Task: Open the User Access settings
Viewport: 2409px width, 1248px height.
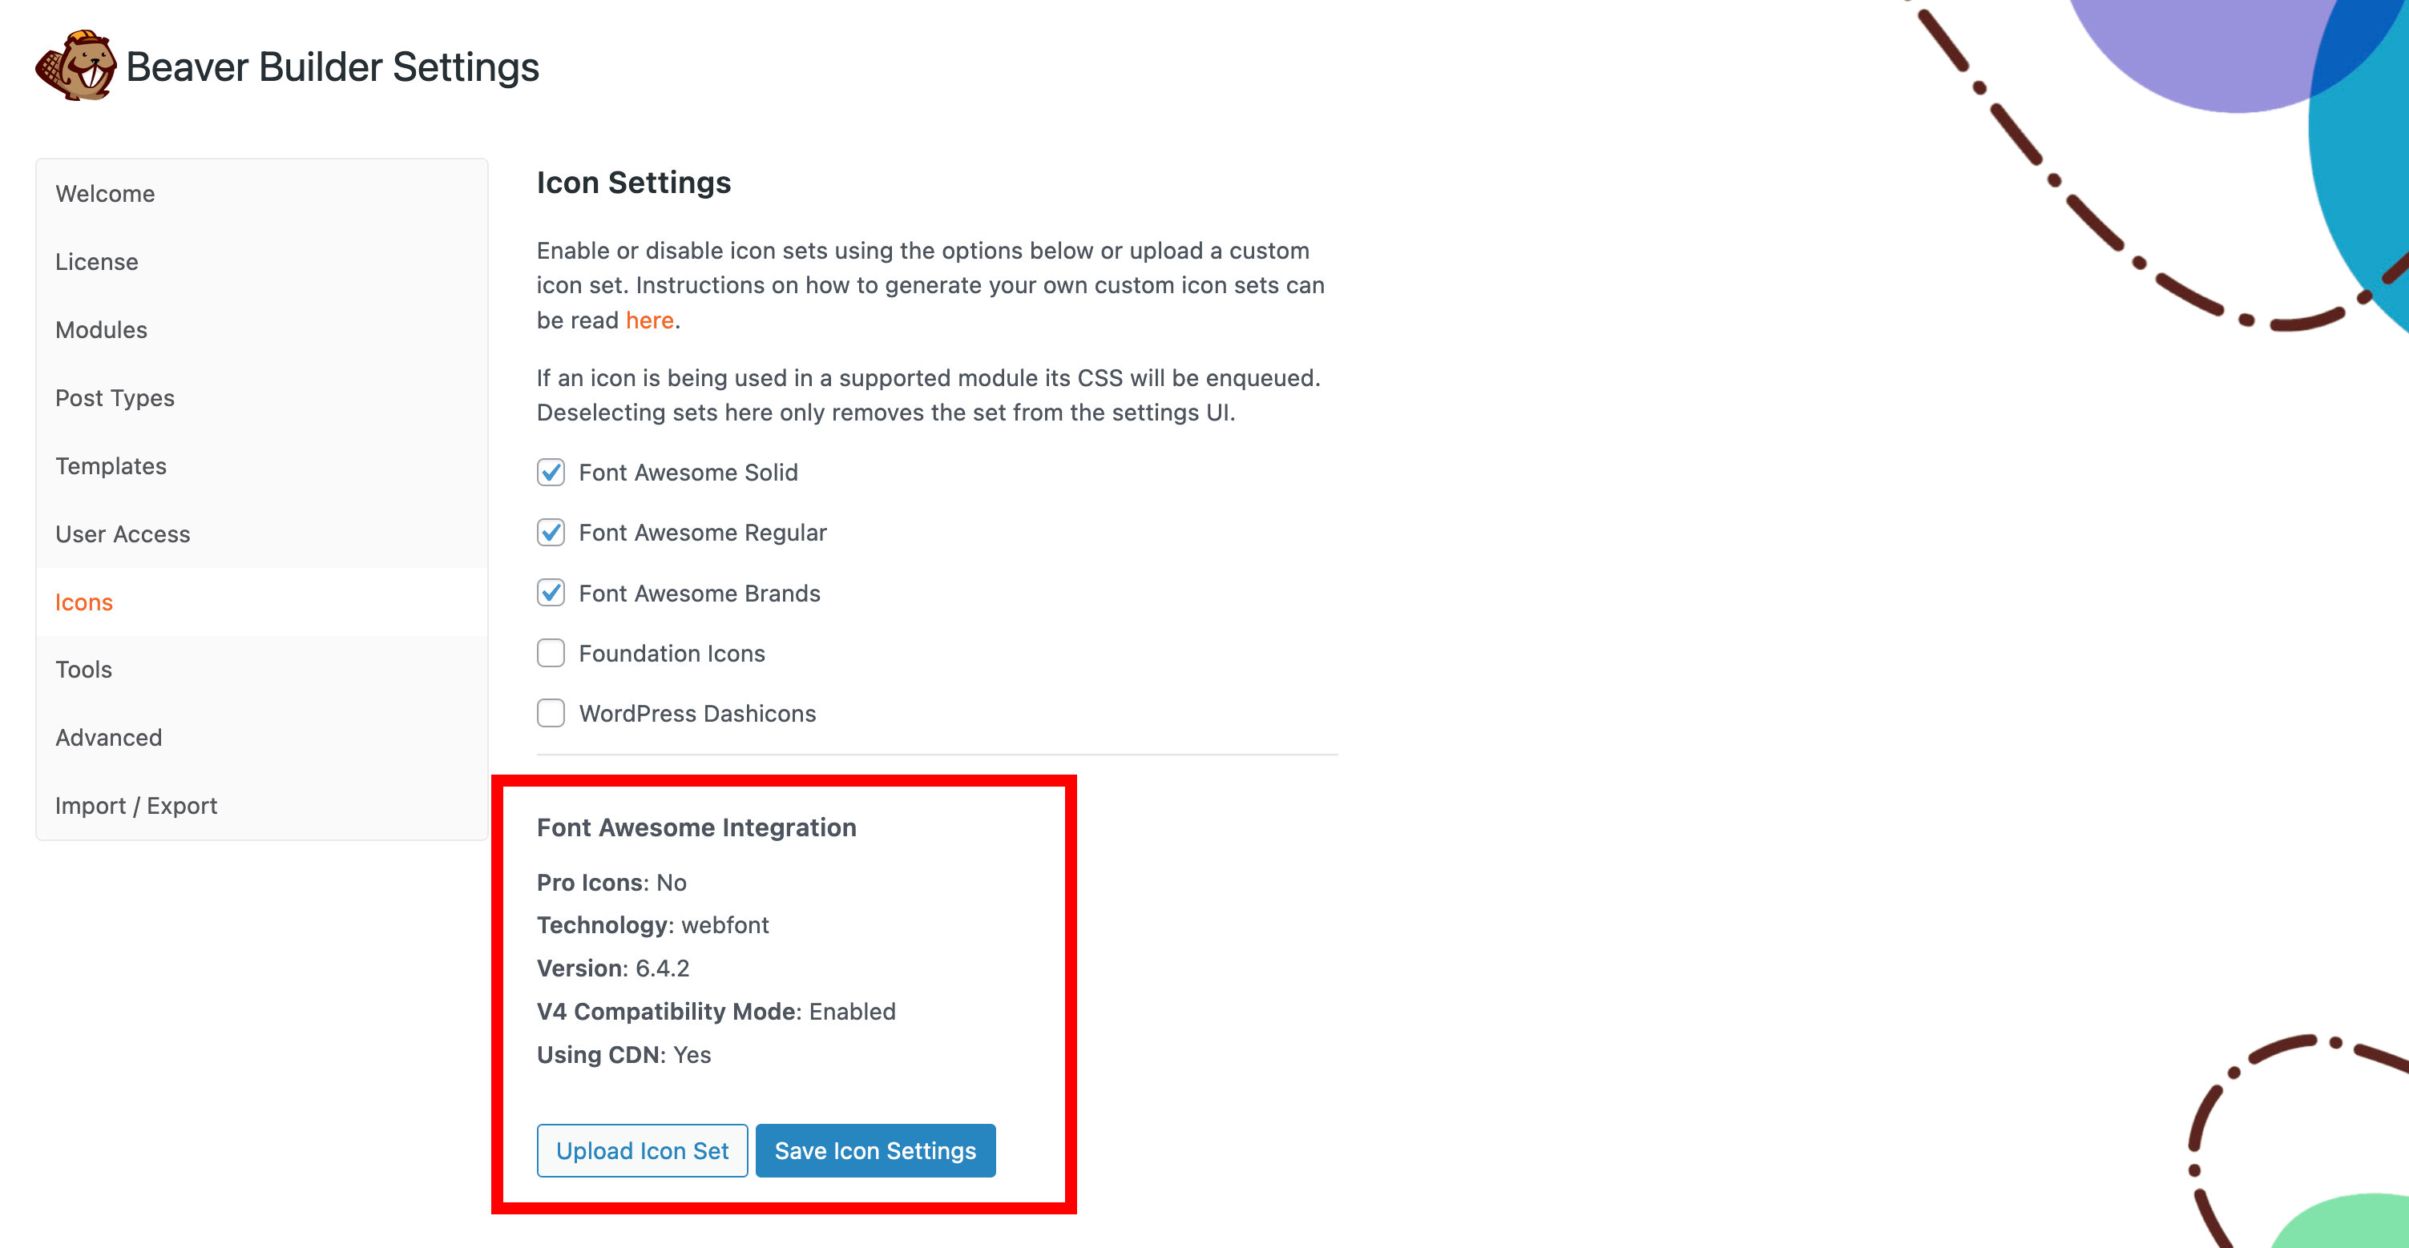Action: [123, 533]
